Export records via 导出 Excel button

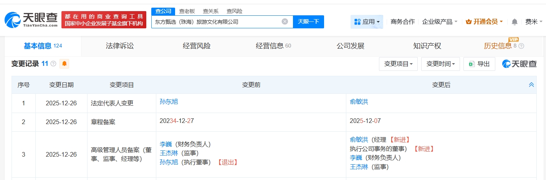[479, 64]
